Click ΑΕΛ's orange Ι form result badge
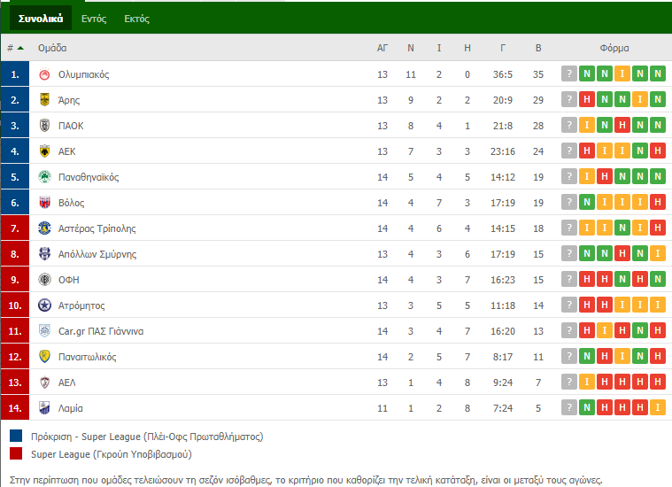 click(587, 382)
